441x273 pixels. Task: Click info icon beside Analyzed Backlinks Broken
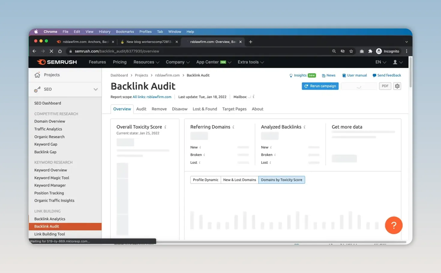click(x=275, y=155)
